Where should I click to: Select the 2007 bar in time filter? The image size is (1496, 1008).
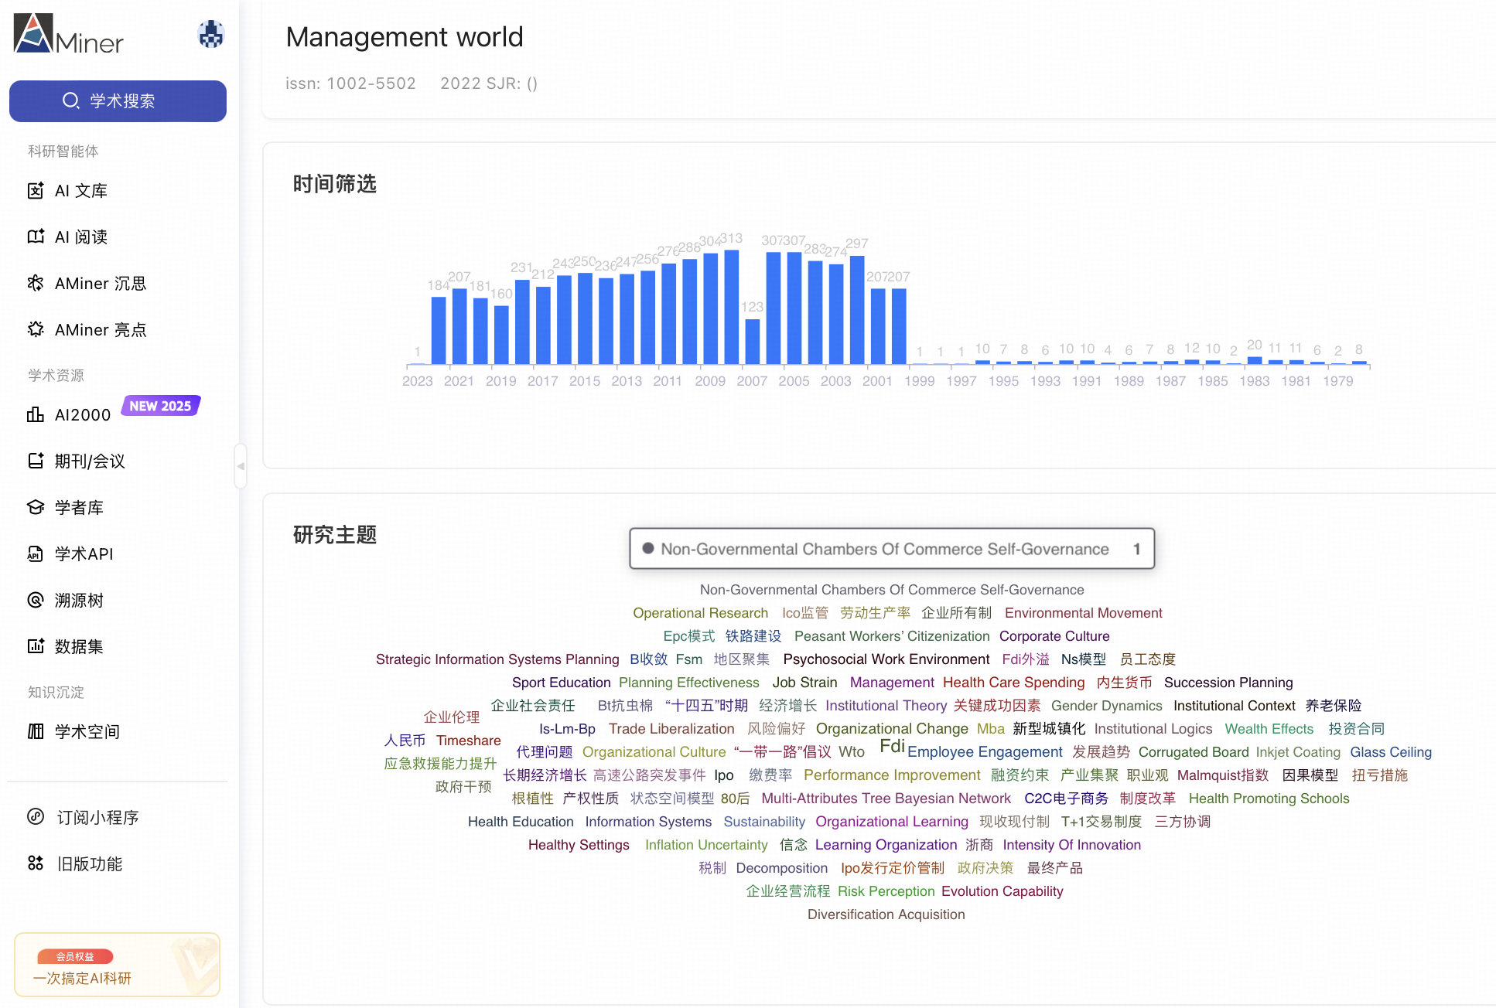point(752,340)
